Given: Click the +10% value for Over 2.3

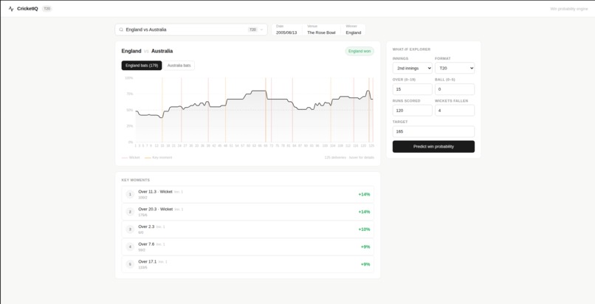Looking at the screenshot, I should [x=364, y=229].
